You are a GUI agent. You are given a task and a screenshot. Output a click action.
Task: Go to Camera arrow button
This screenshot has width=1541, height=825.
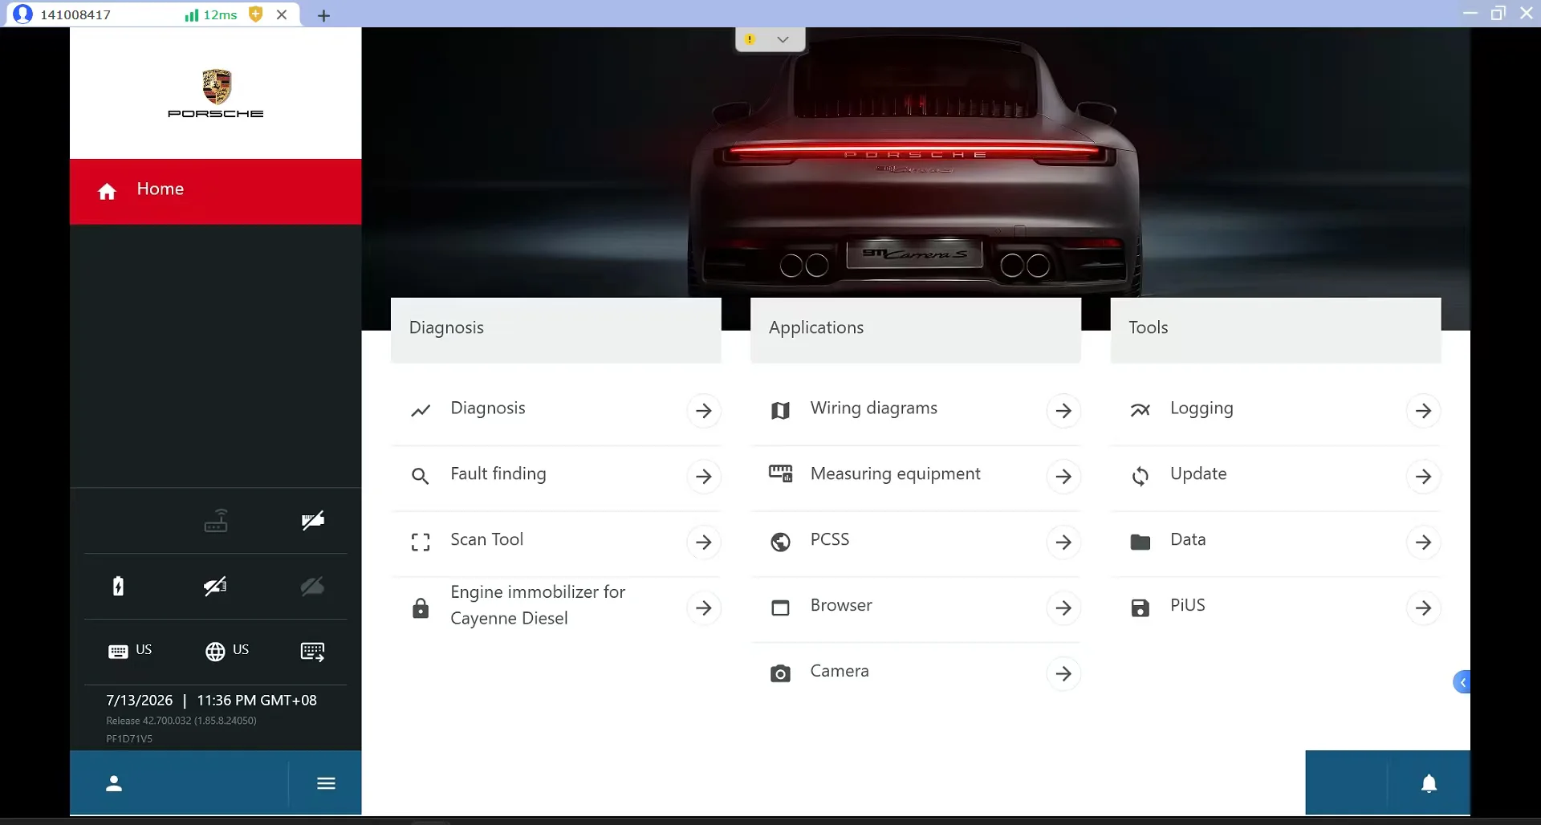1063,674
